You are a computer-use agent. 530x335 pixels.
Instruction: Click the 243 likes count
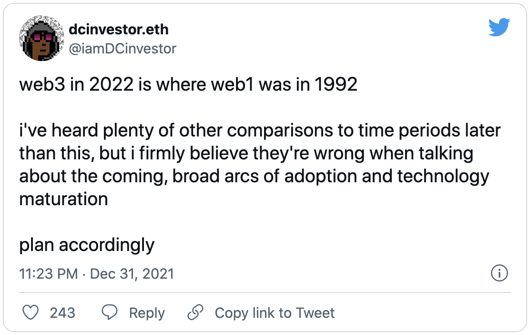coord(62,313)
